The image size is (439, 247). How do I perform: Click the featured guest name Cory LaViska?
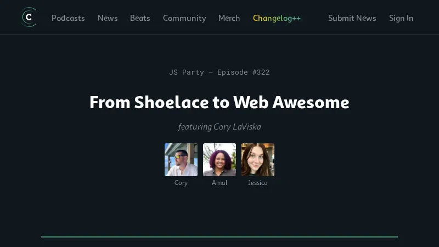click(237, 127)
